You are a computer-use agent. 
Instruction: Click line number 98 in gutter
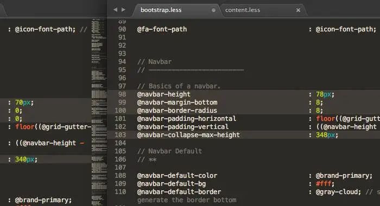pyautogui.click(x=122, y=94)
